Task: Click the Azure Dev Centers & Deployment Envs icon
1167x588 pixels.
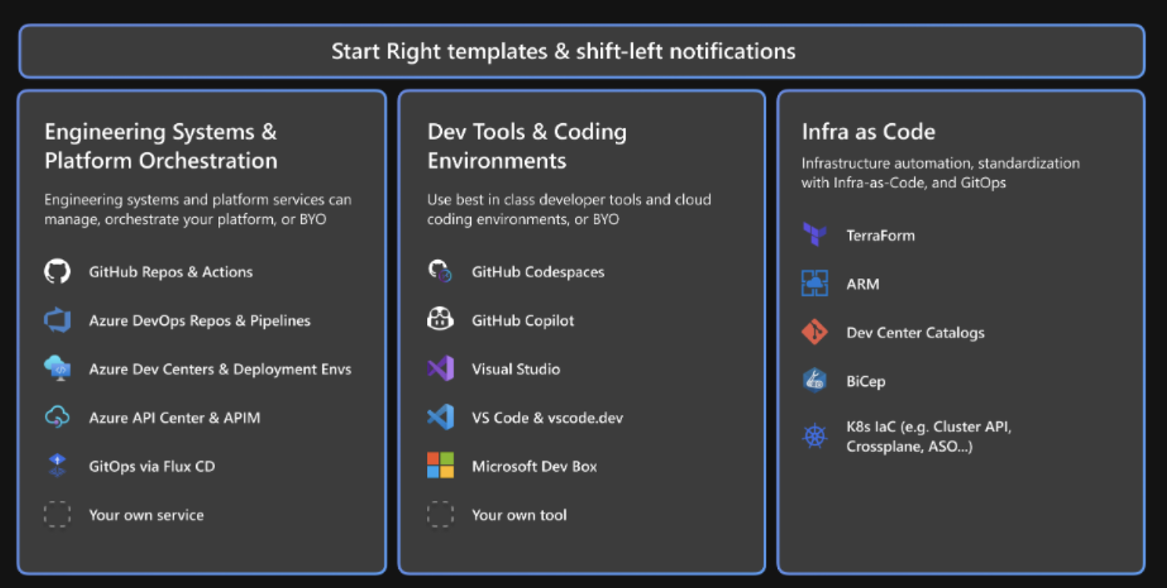Action: tap(57, 369)
